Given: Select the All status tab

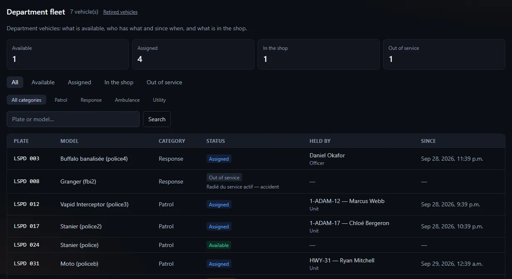Looking at the screenshot, I should click(15, 82).
